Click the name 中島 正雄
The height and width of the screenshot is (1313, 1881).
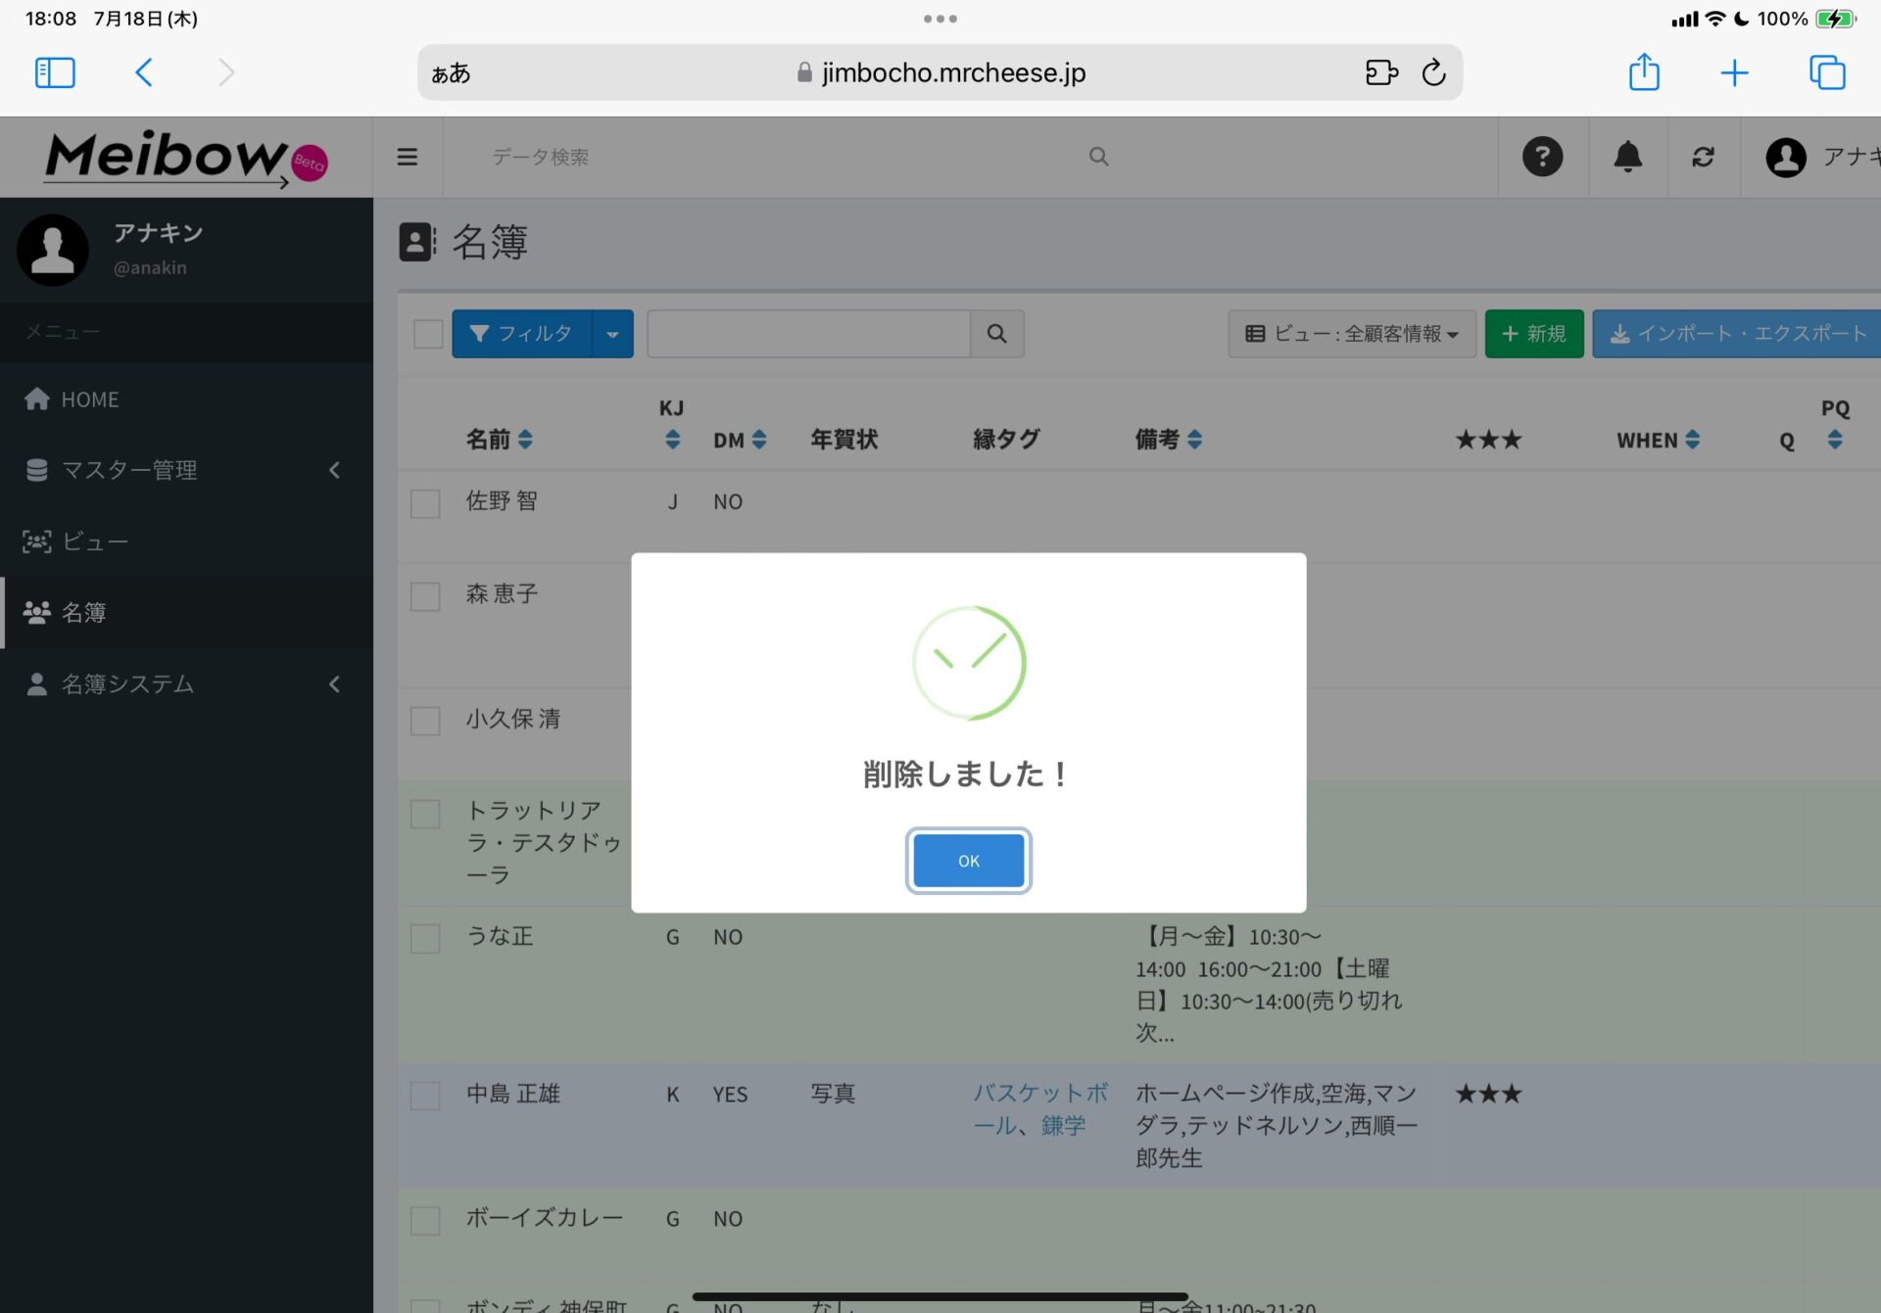click(x=513, y=1094)
